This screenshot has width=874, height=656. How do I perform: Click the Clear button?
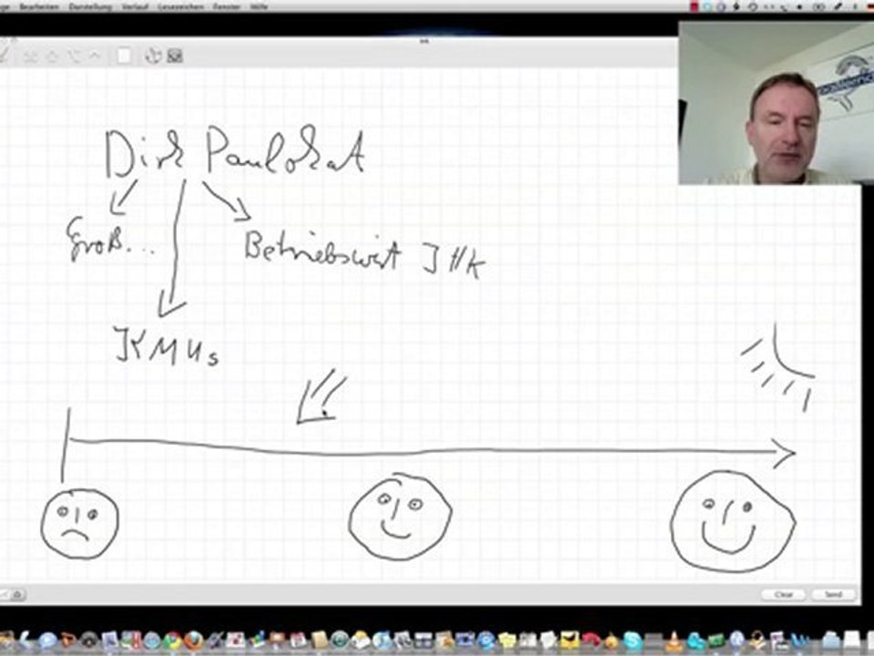[783, 594]
